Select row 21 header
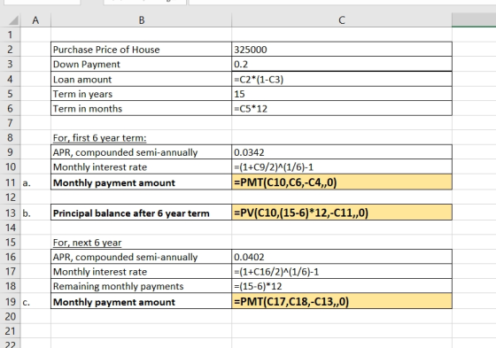Image resolution: width=496 pixels, height=348 pixels. pos(10,331)
